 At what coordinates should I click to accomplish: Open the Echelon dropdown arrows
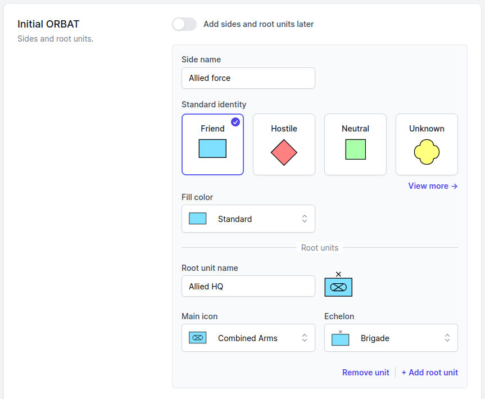click(447, 338)
